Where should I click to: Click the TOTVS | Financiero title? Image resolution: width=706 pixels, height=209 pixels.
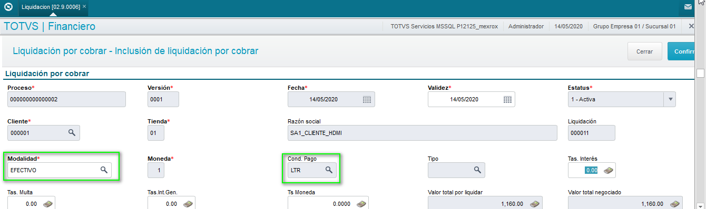pos(50,26)
